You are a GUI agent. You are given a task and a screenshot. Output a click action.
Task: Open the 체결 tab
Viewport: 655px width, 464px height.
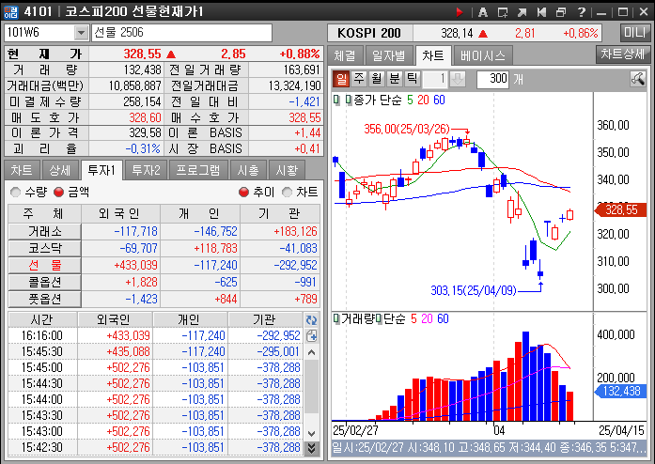345,55
